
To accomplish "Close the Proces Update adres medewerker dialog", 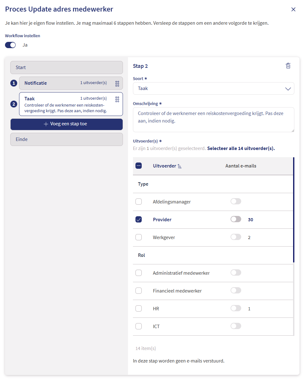I will click(x=293, y=9).
